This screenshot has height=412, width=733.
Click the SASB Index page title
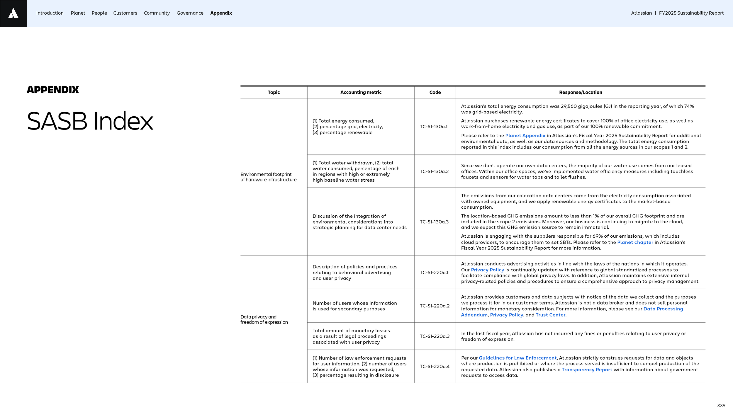point(90,121)
